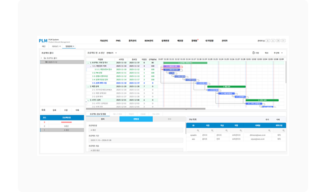Click the search icon under the 이름 column
Image resolution: width=326 pixels, height=192 pixels.
[x=212, y=130]
